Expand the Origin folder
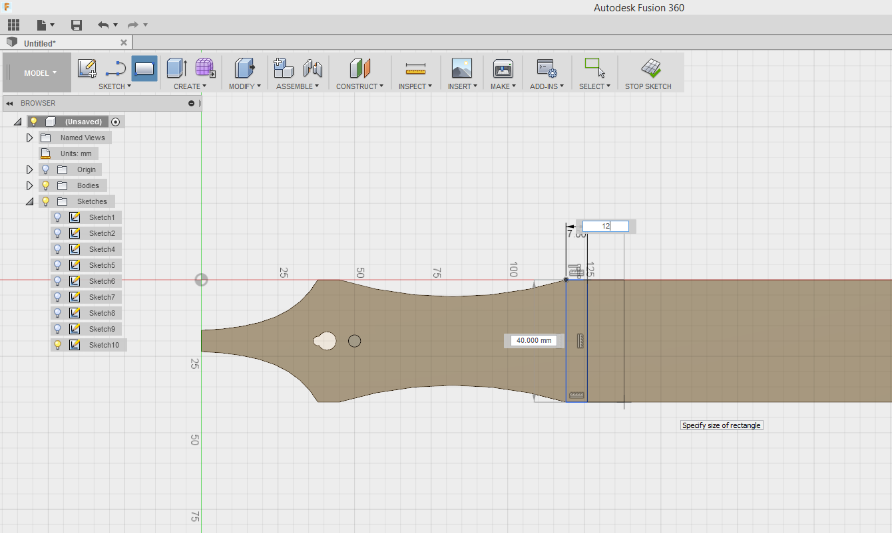 click(29, 169)
